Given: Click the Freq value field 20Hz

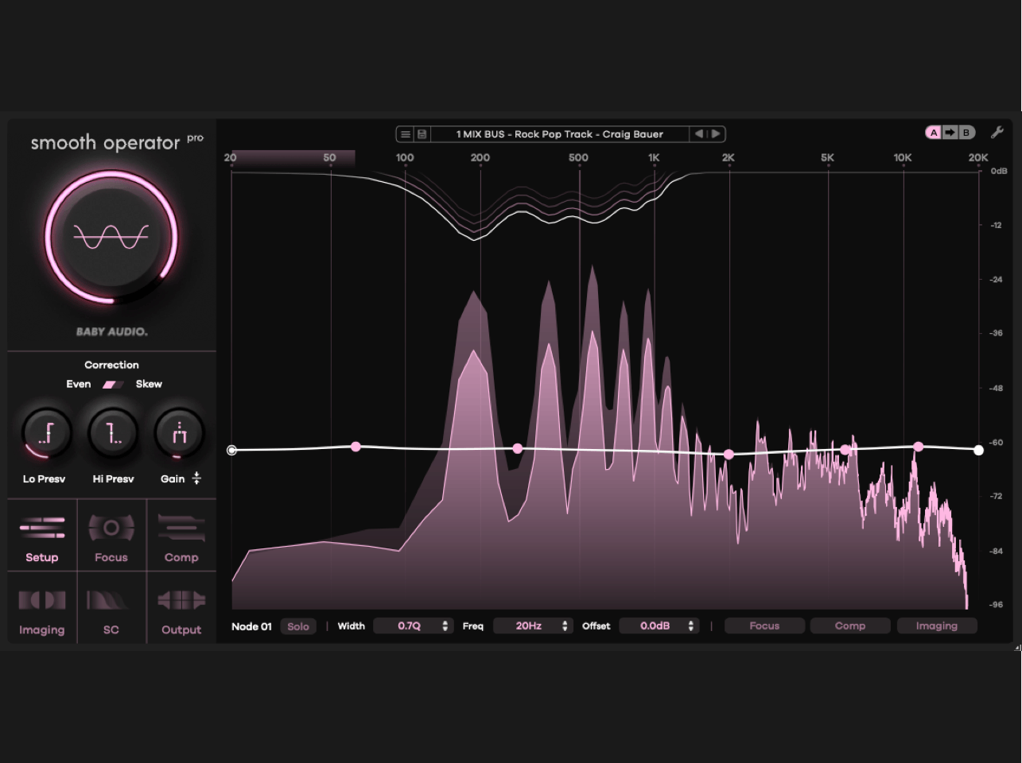Looking at the screenshot, I should 533,626.
